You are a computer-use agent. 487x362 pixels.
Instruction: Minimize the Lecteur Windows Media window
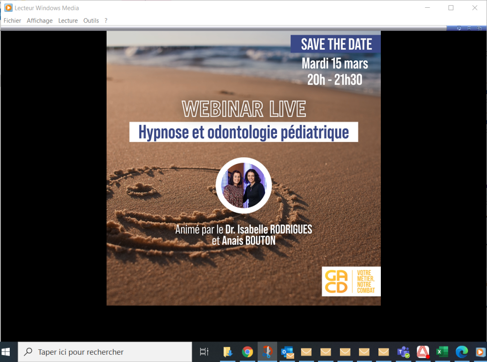(x=428, y=8)
